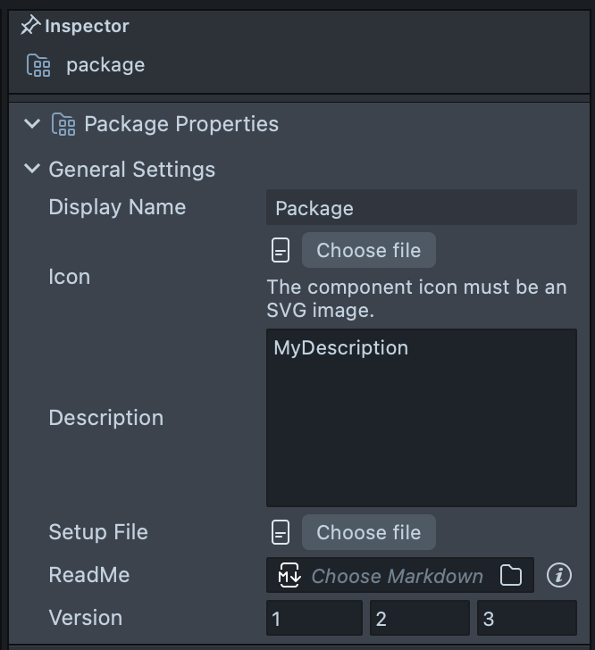Image resolution: width=595 pixels, height=650 pixels.
Task: Select the Inspector panel tab title
Action: click(x=87, y=26)
